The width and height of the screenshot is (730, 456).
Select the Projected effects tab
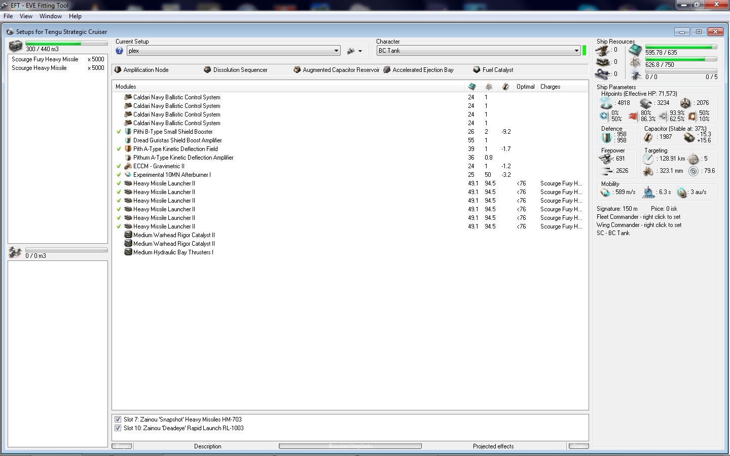[493, 446]
